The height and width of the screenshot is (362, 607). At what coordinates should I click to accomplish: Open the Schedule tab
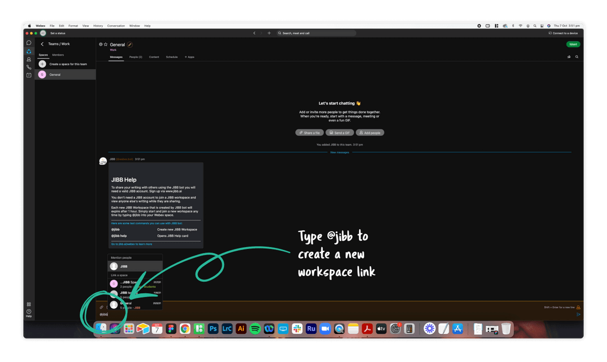172,57
